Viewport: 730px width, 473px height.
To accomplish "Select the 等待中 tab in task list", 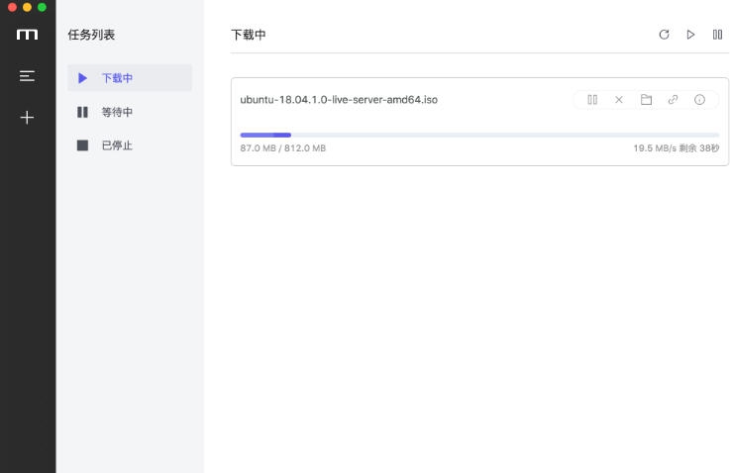I will click(x=130, y=112).
